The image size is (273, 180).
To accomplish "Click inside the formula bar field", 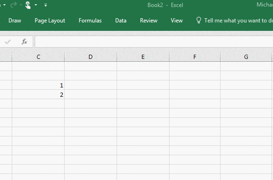I will tap(154, 42).
